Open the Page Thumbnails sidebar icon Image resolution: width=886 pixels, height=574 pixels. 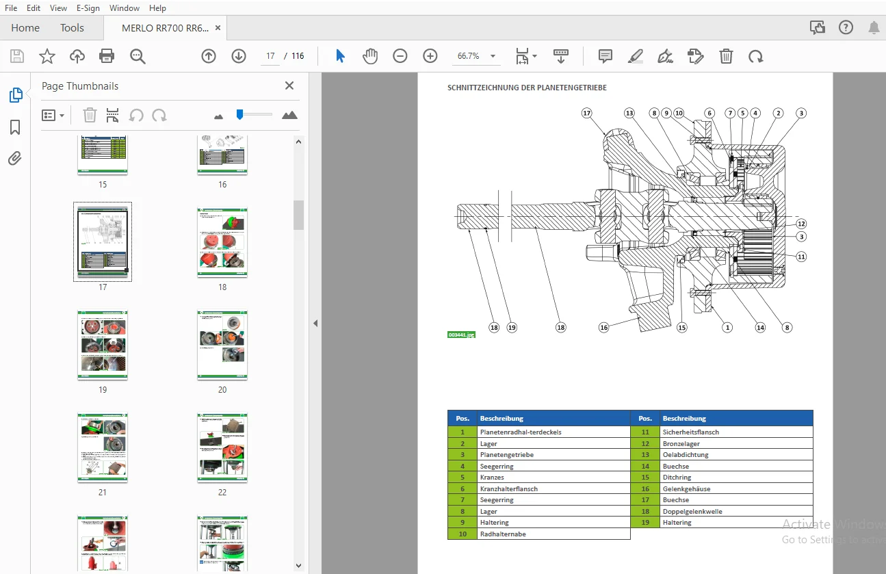tap(15, 96)
